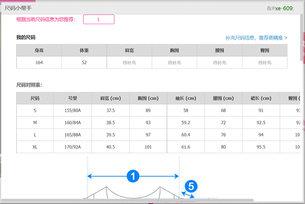Click the 待补充 cell under 臀围
The height and width of the screenshot is (204, 305).
(x=264, y=63)
